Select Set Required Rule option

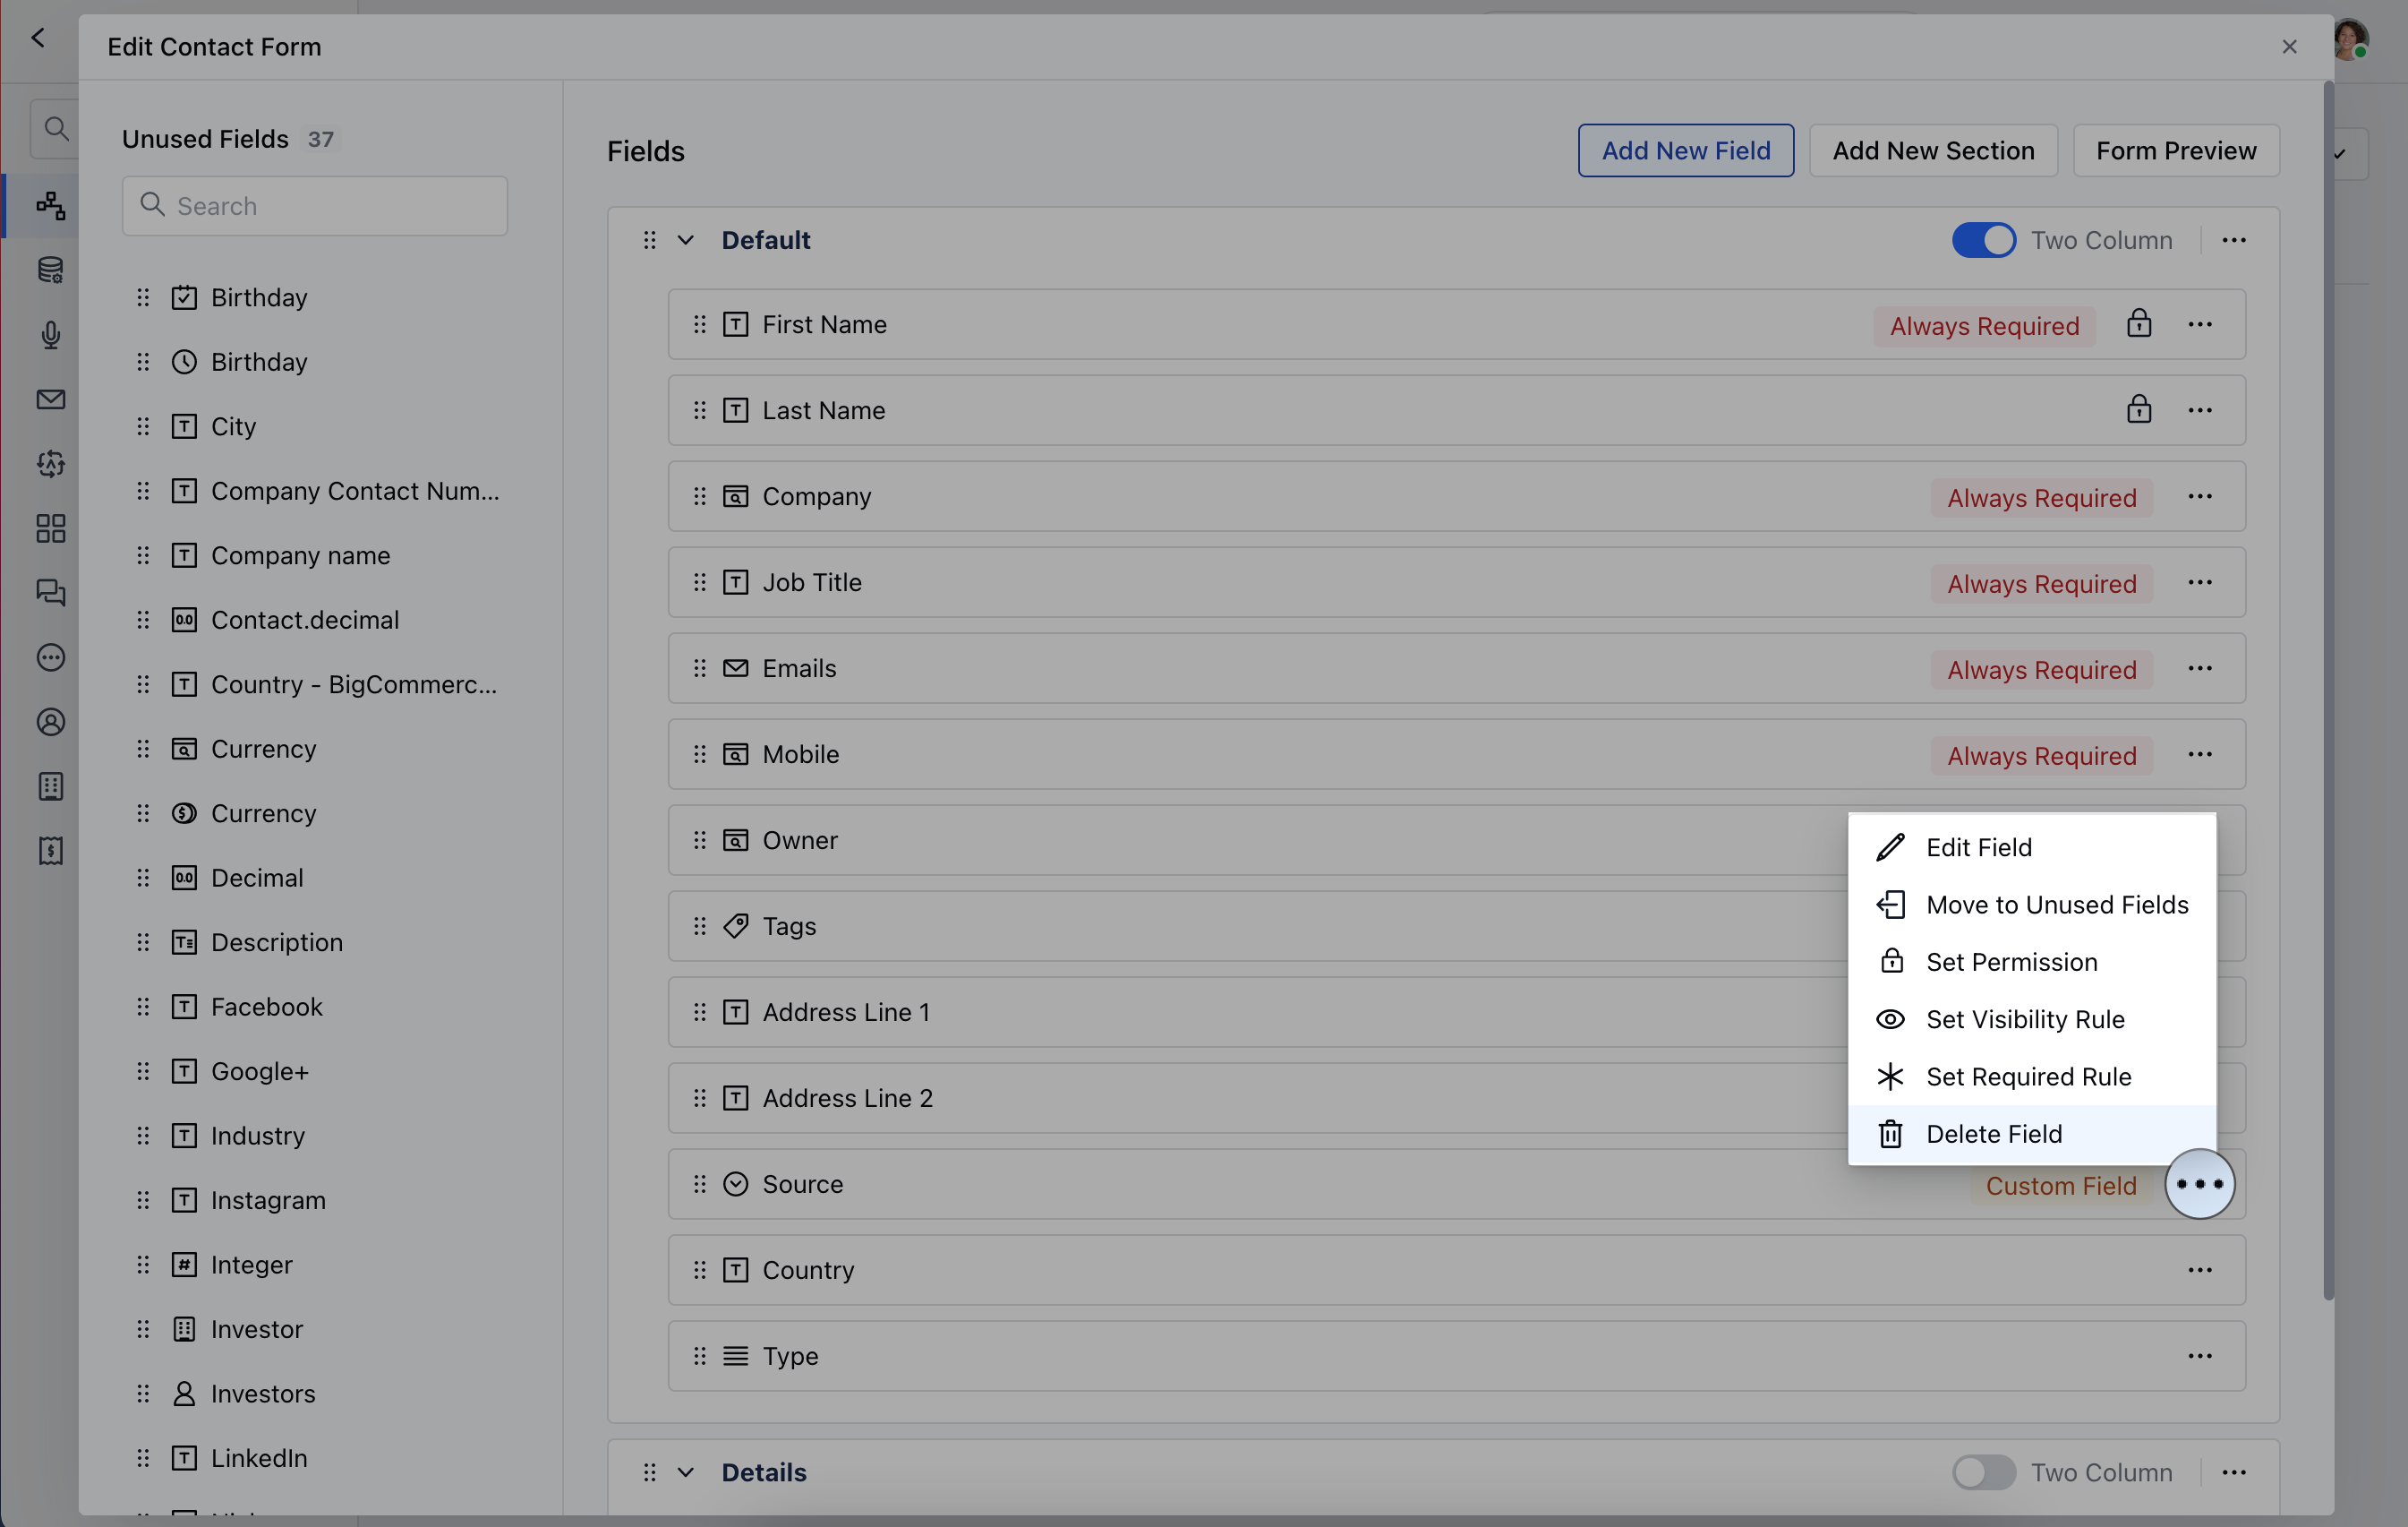point(2031,1077)
